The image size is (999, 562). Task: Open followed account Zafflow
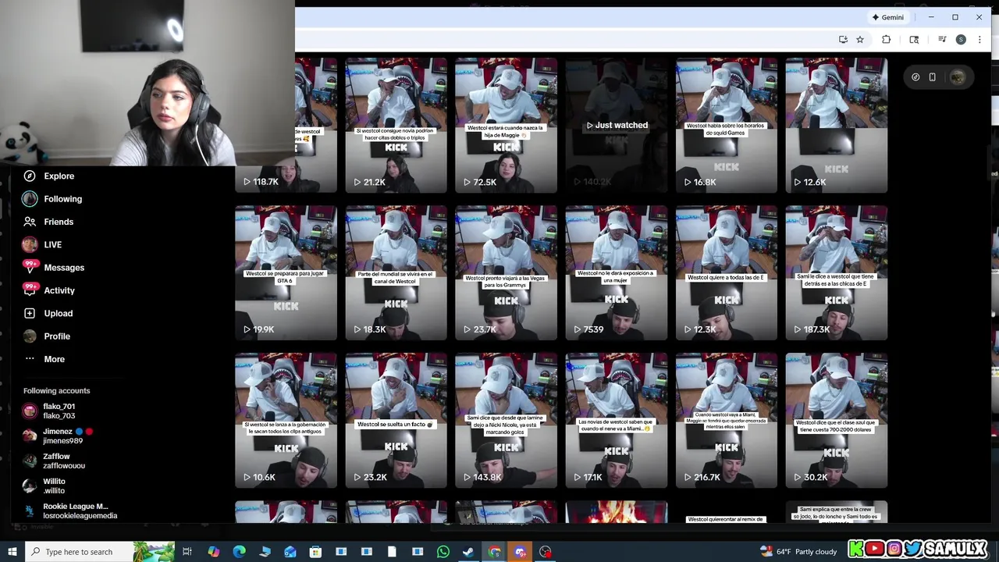click(x=55, y=461)
